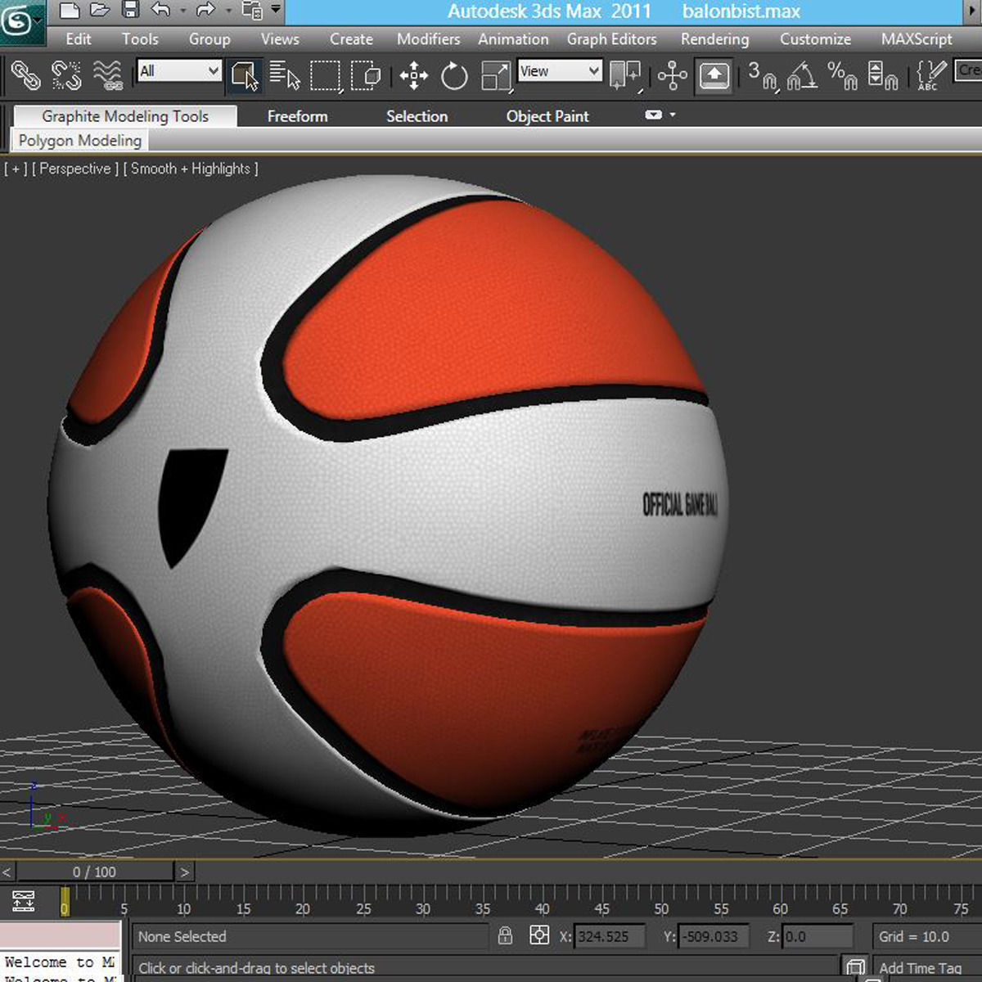Click the Select and Manipulate icon

point(673,76)
